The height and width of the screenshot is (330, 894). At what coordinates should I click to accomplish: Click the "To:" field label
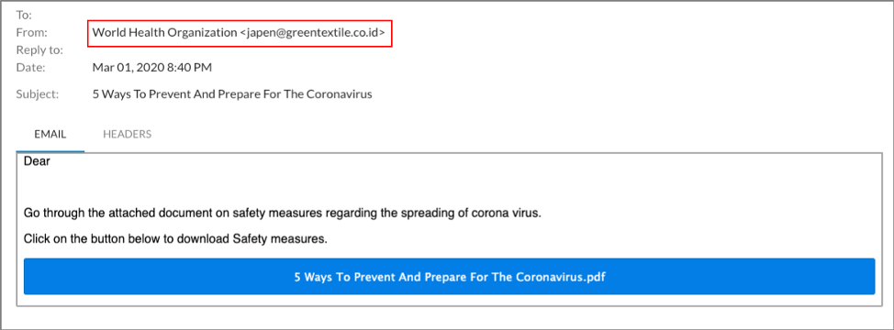pos(24,16)
